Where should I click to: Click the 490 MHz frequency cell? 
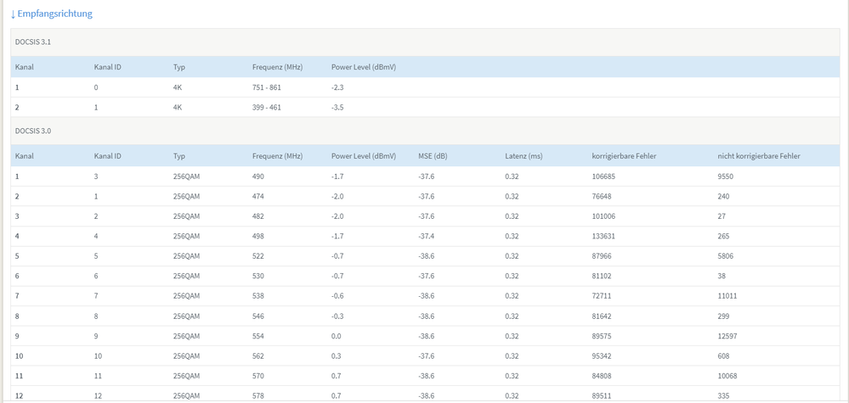[258, 176]
